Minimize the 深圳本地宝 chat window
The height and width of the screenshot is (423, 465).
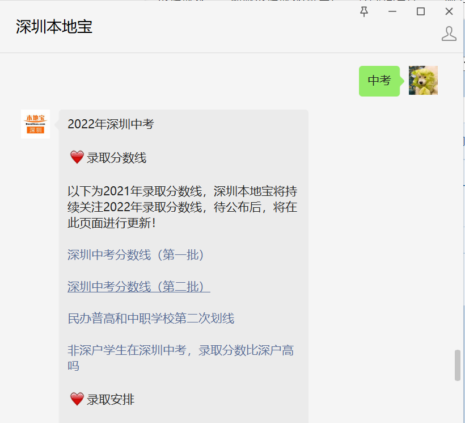point(392,11)
